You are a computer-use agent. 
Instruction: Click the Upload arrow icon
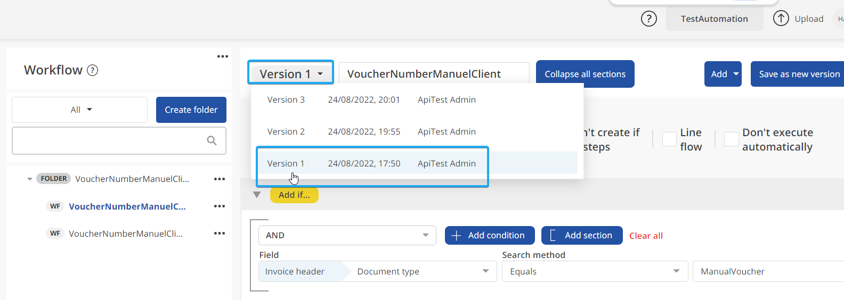(x=781, y=19)
